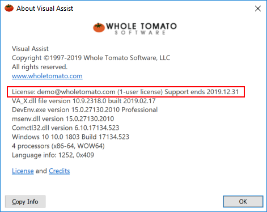Close the About Visual Assist dialog
Viewport: 267px width, 212px height.
click(x=258, y=9)
